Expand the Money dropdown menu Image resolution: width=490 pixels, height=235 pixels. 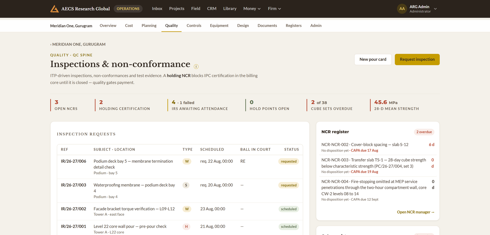click(x=252, y=9)
